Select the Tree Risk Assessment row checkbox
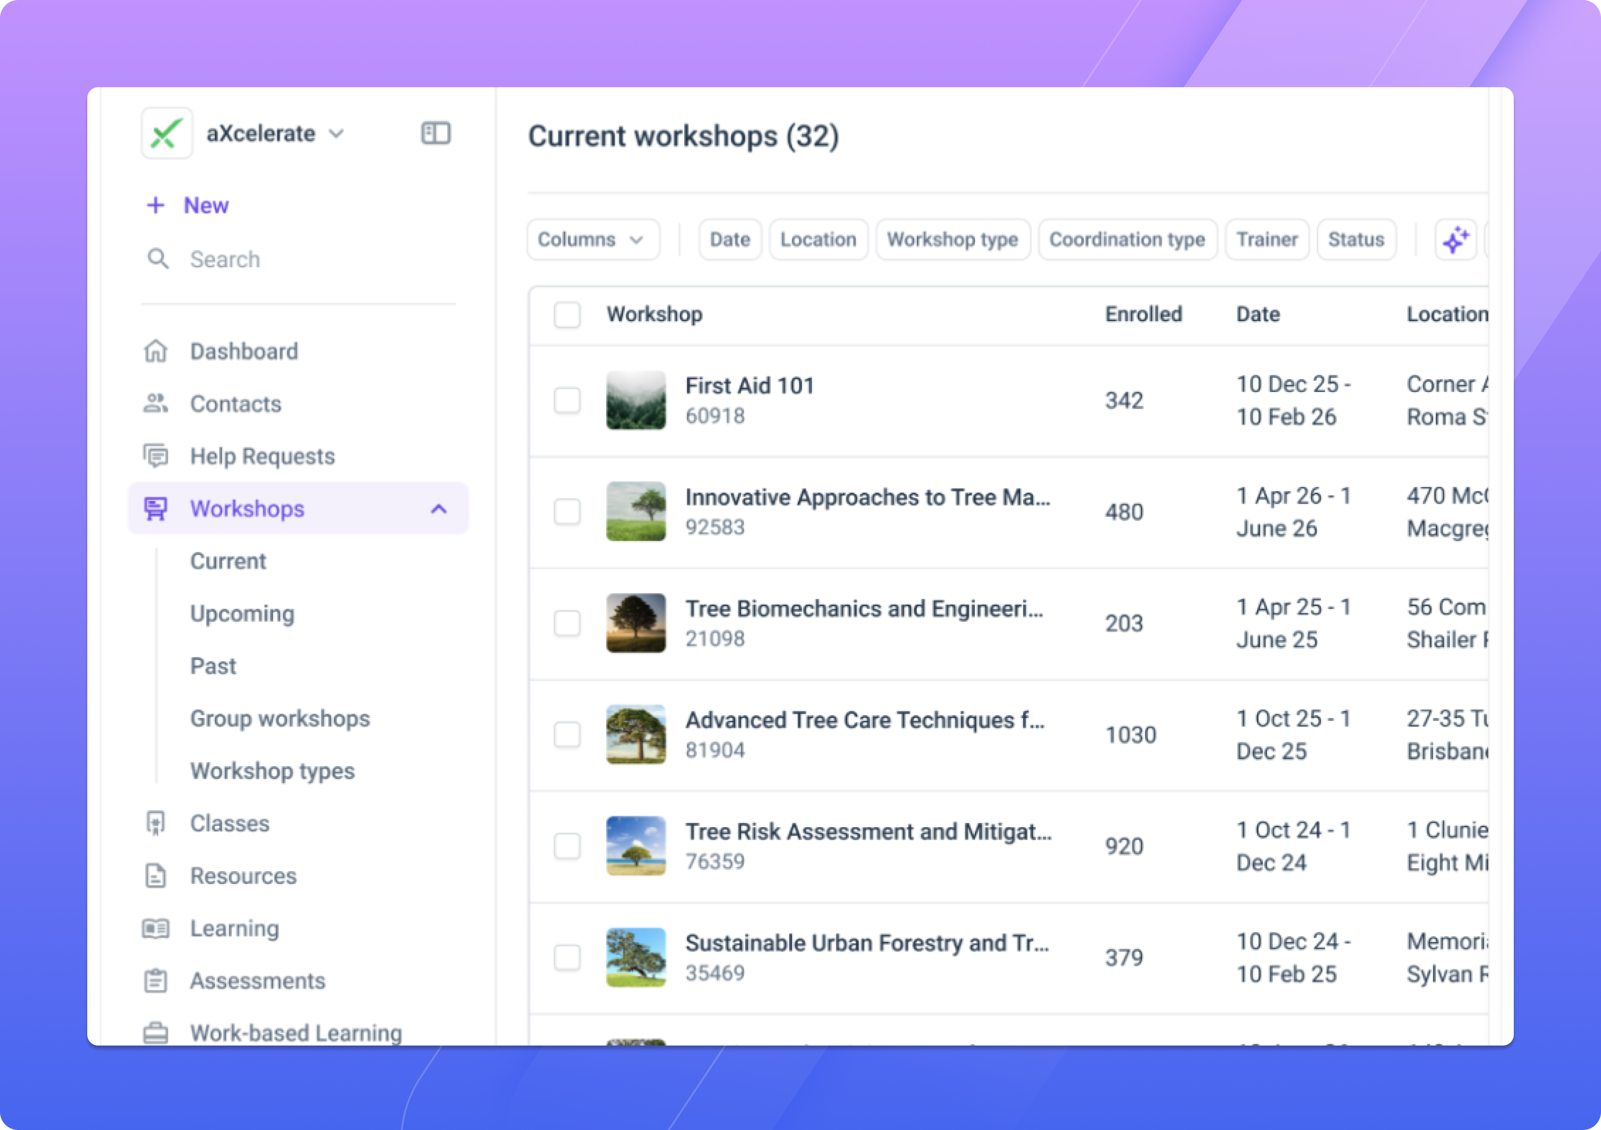This screenshot has width=1601, height=1130. [567, 846]
